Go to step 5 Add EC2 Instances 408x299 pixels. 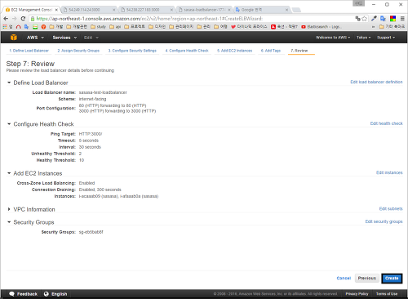(234, 51)
